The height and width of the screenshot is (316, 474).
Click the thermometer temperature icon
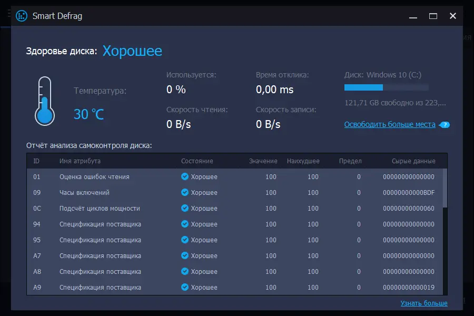pos(45,100)
